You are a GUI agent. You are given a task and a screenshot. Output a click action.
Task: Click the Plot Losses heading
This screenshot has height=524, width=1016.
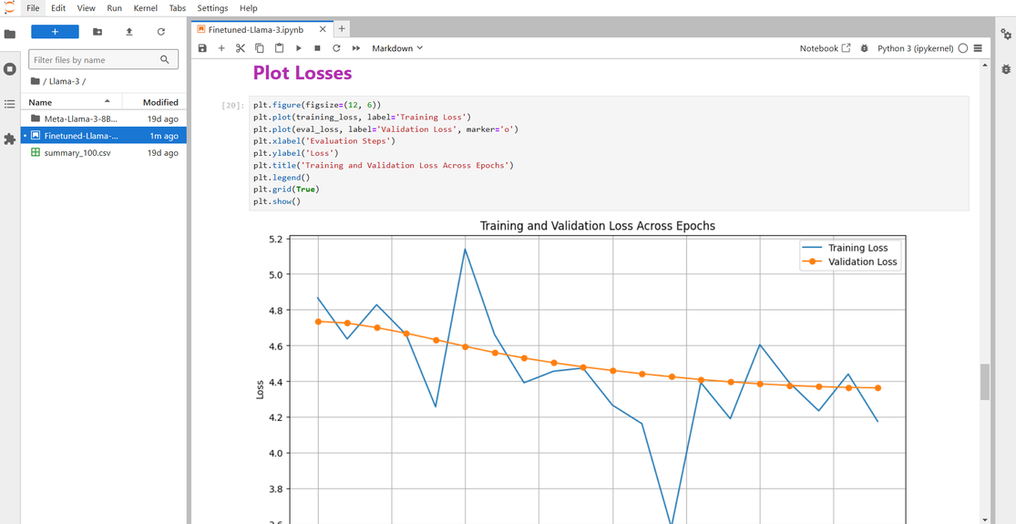pos(303,73)
